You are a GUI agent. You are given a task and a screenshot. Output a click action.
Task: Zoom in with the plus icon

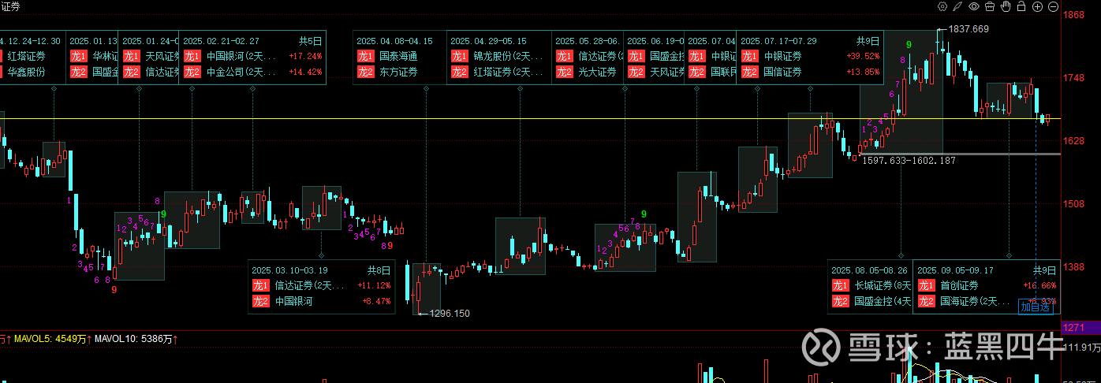(x=1038, y=6)
